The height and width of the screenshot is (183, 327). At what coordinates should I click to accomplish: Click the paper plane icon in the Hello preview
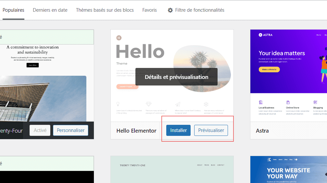tap(178, 104)
